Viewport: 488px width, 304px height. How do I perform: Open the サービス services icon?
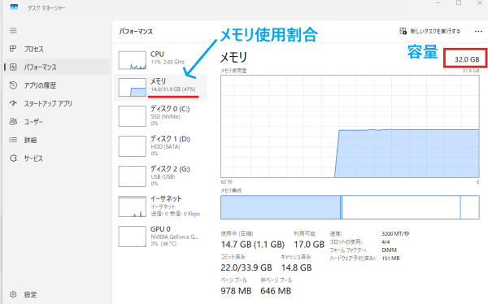pyautogui.click(x=13, y=158)
